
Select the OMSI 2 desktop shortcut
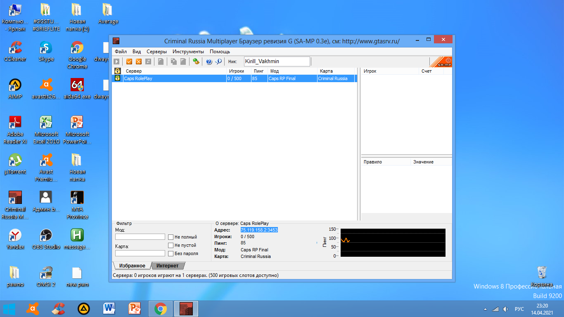pyautogui.click(x=46, y=277)
